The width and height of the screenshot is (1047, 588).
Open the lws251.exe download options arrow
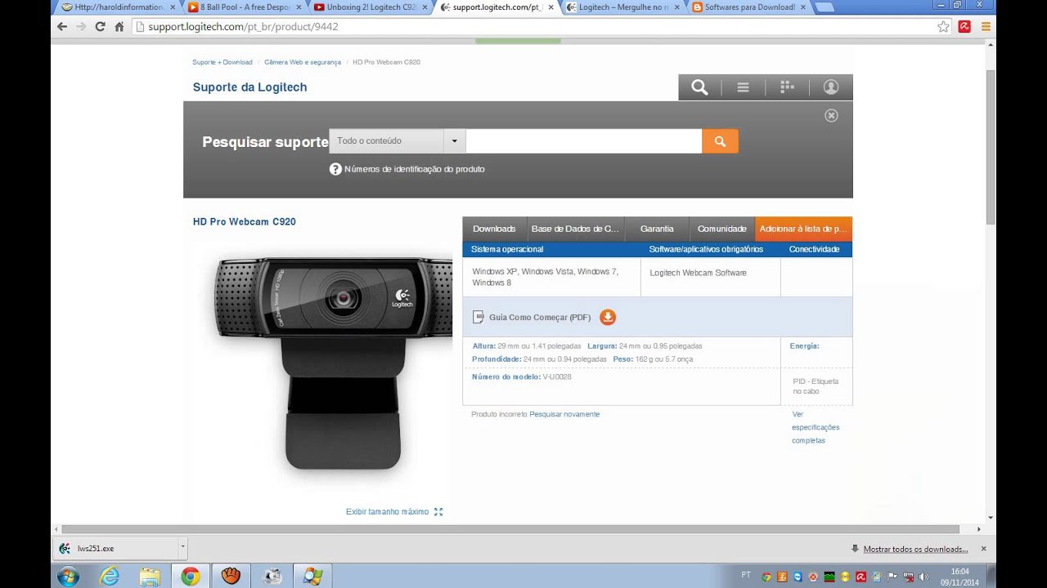click(x=182, y=548)
